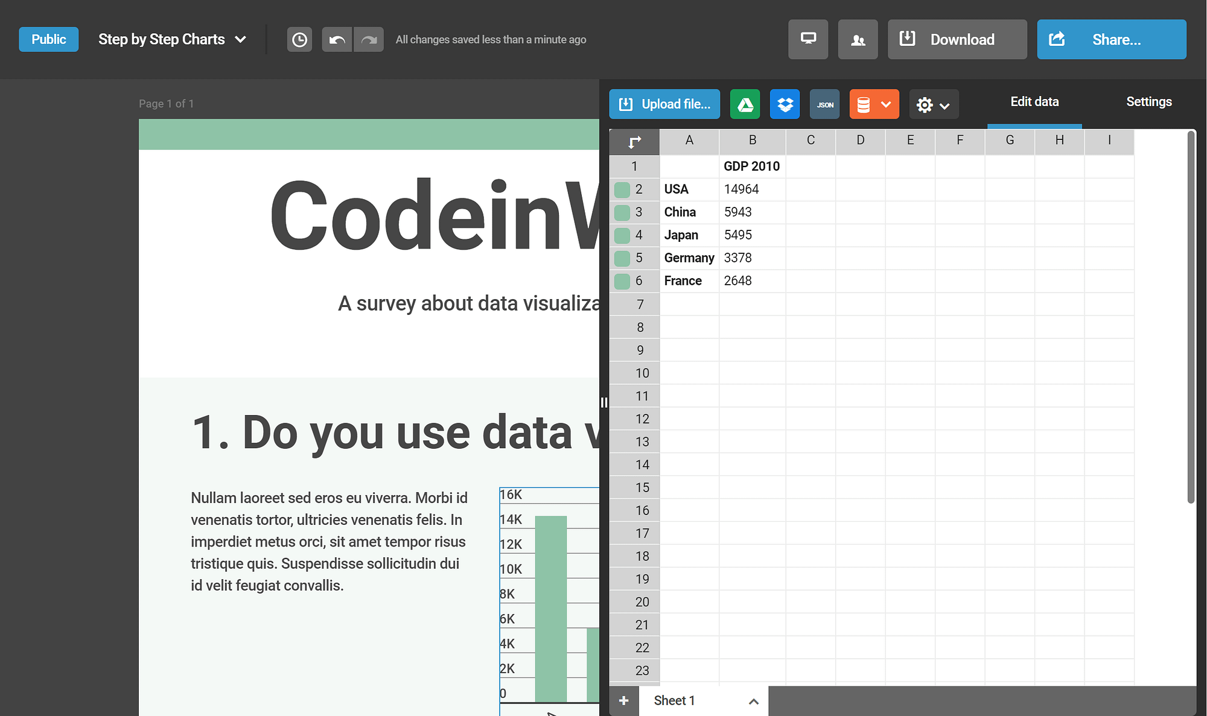Click the green color swatch for Japan row
Image resolution: width=1207 pixels, height=716 pixels.
pos(622,236)
